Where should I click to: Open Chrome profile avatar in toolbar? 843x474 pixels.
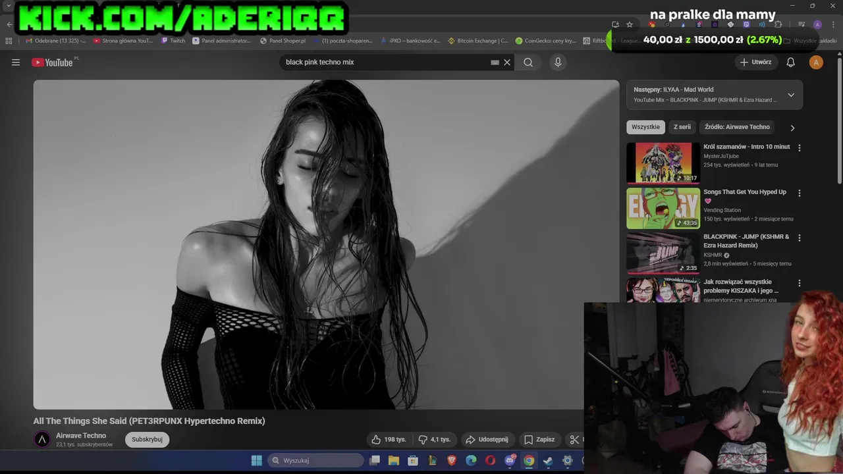click(x=817, y=24)
